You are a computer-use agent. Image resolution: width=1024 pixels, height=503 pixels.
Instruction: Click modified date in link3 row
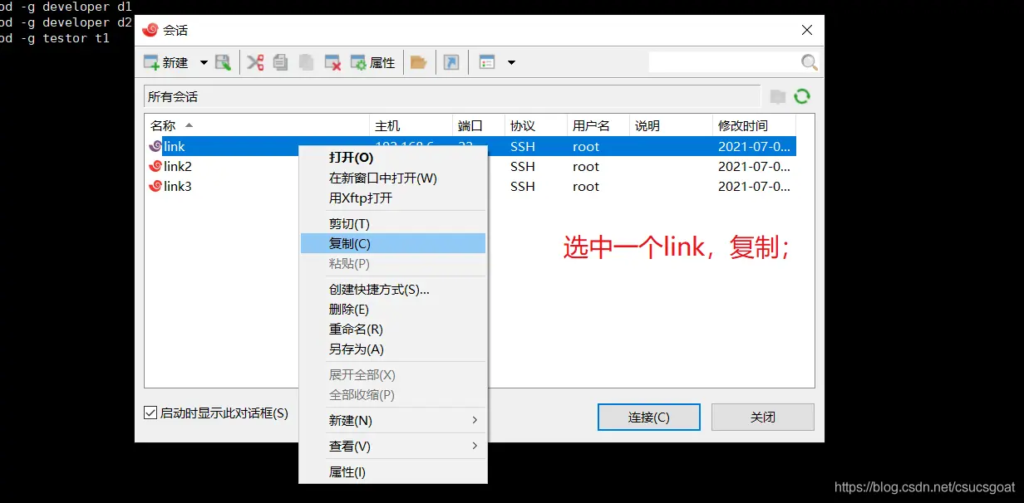point(754,186)
